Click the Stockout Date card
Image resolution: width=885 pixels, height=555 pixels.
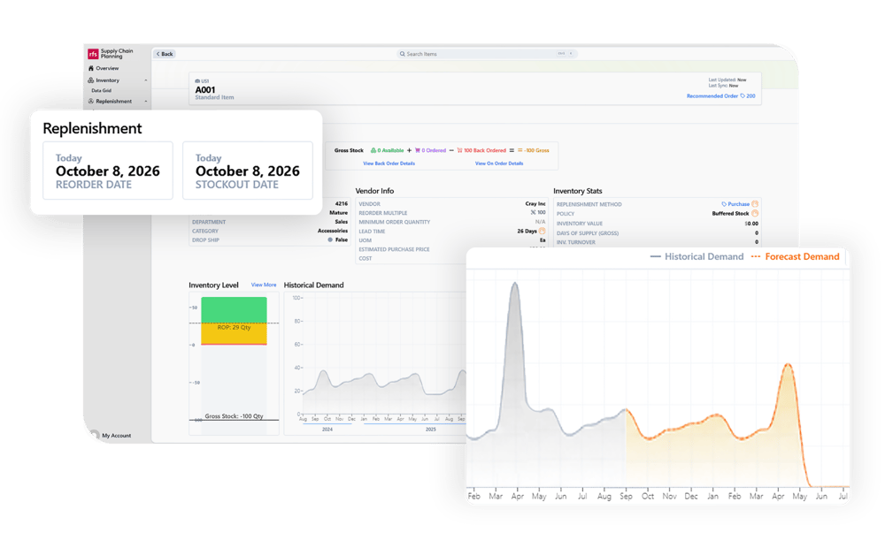click(x=248, y=171)
